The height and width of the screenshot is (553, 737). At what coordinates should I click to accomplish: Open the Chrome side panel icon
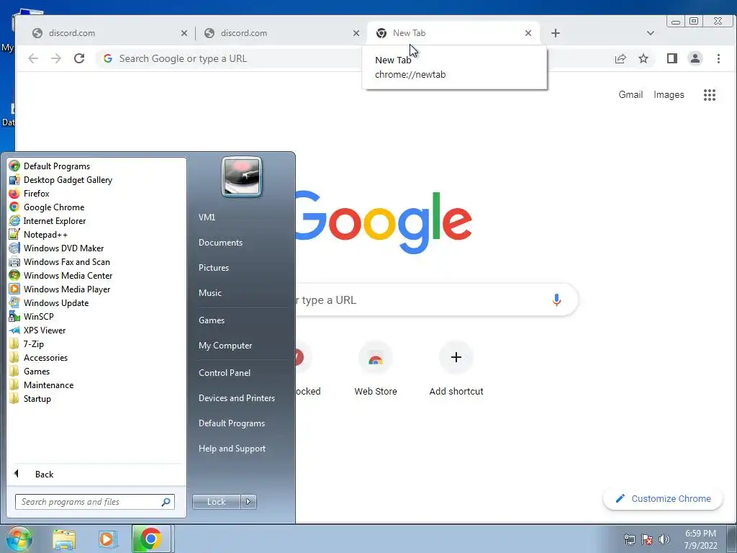pyautogui.click(x=672, y=58)
